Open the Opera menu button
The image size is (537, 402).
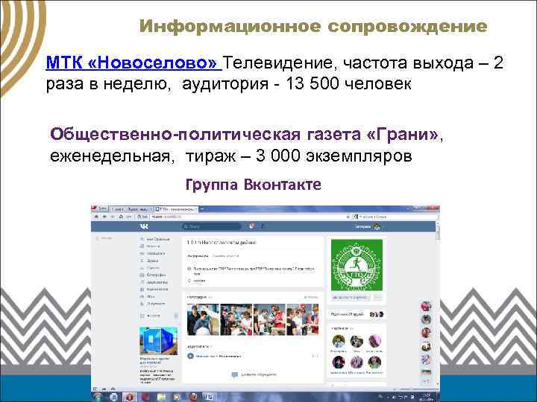[100, 208]
